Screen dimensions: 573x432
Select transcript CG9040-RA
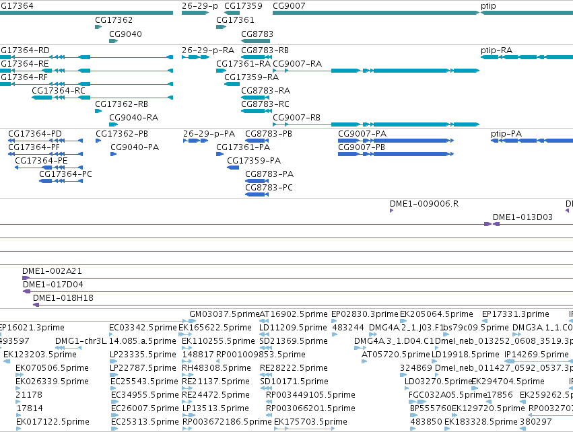(x=114, y=124)
